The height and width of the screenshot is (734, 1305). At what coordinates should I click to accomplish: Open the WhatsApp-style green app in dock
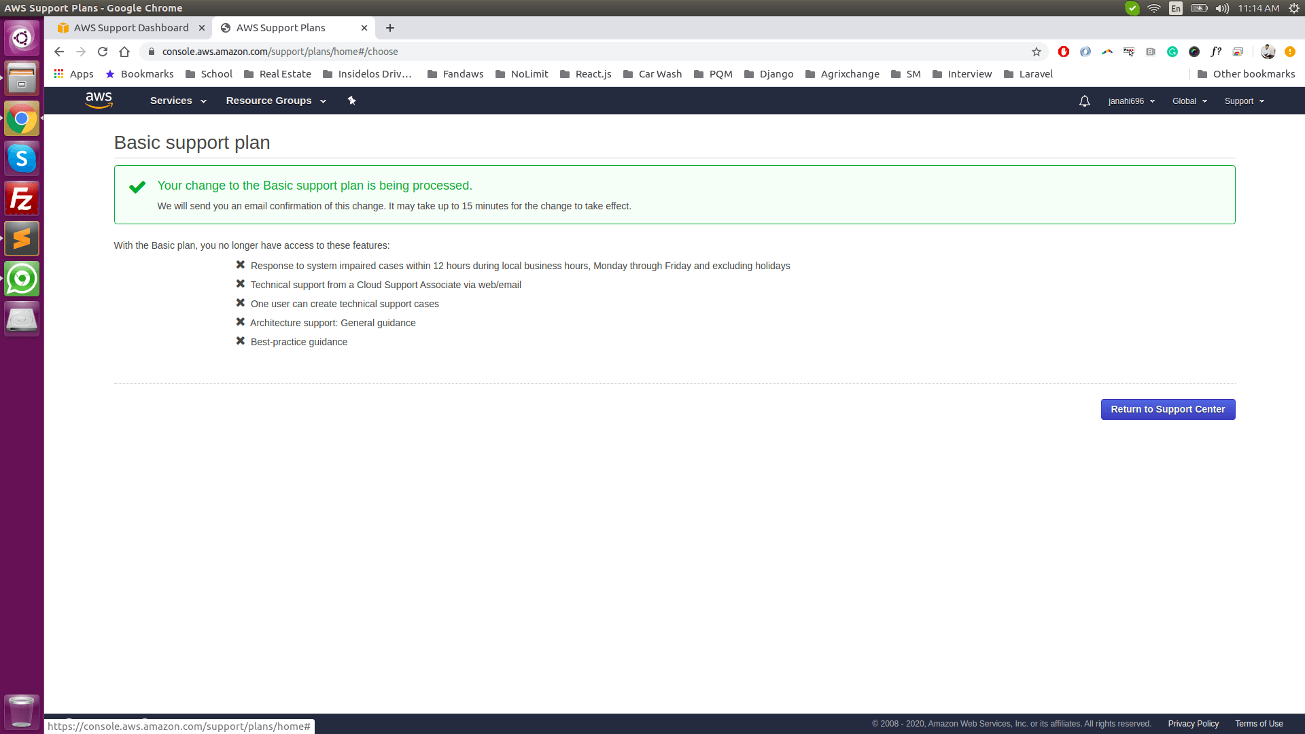click(22, 279)
